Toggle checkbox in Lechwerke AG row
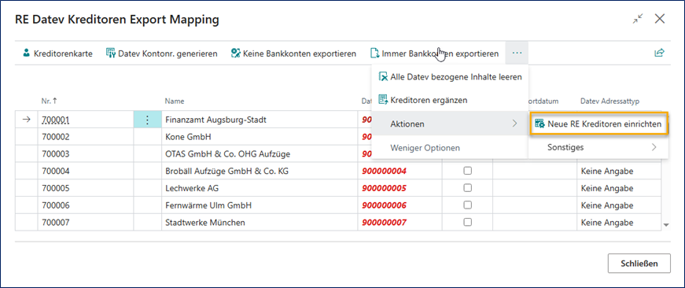 tap(467, 188)
